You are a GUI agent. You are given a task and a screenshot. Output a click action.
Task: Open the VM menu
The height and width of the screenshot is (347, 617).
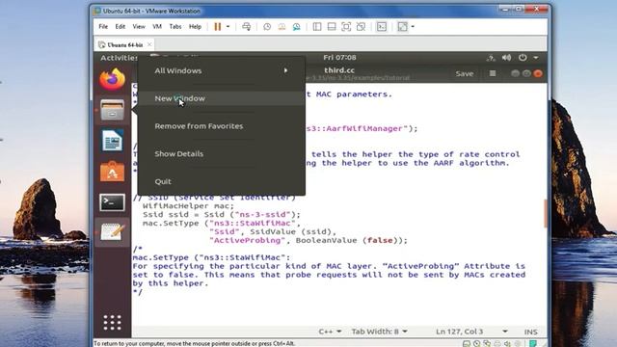coord(157,26)
